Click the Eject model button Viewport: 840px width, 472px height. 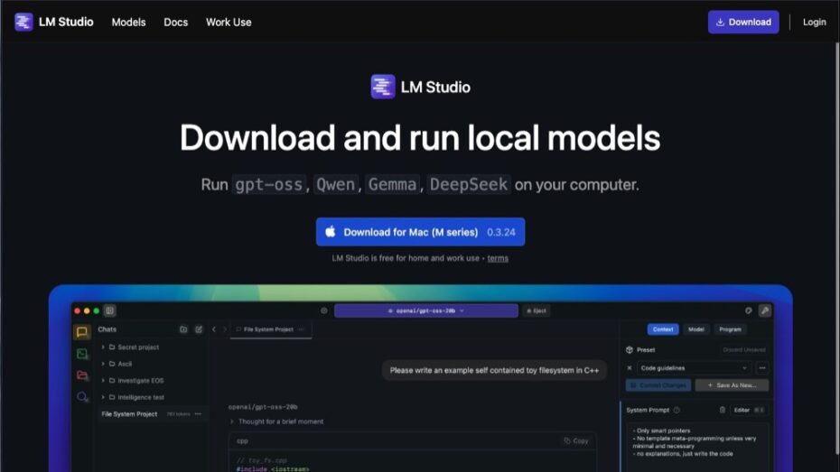pyautogui.click(x=537, y=310)
